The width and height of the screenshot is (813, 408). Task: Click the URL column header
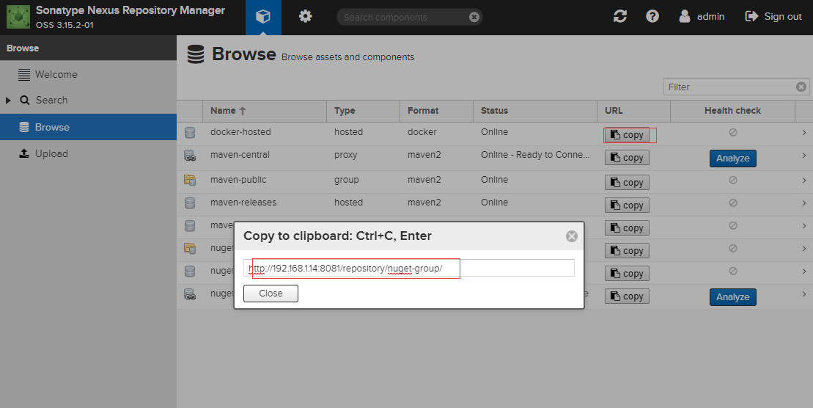[x=633, y=111]
